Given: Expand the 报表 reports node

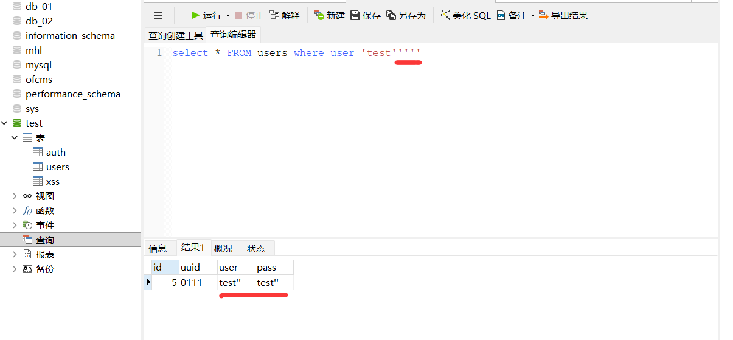Looking at the screenshot, I should 15,254.
